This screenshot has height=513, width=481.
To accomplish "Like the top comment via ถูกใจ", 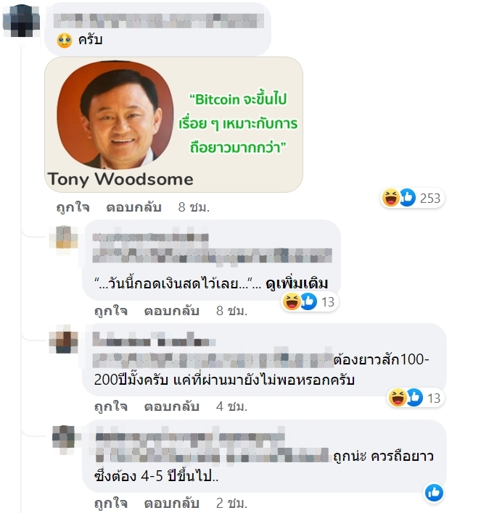I will pos(73,207).
